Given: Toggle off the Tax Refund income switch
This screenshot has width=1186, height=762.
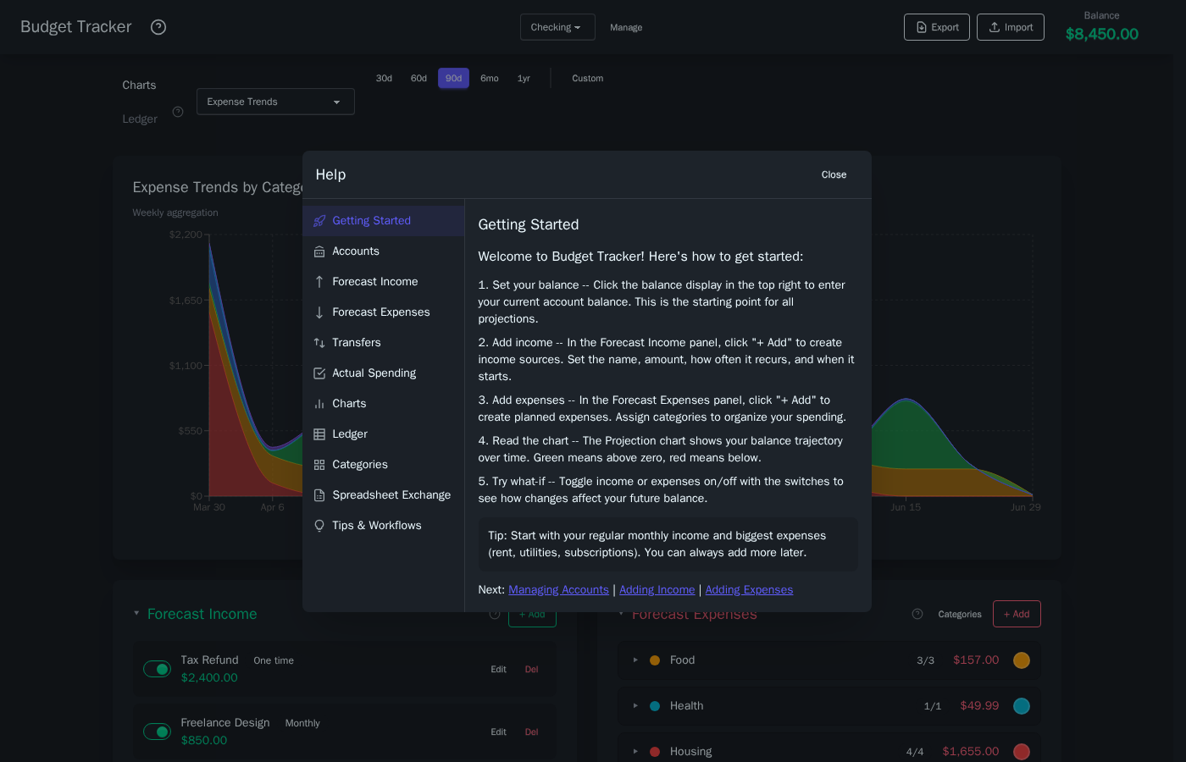Looking at the screenshot, I should click(x=157, y=669).
